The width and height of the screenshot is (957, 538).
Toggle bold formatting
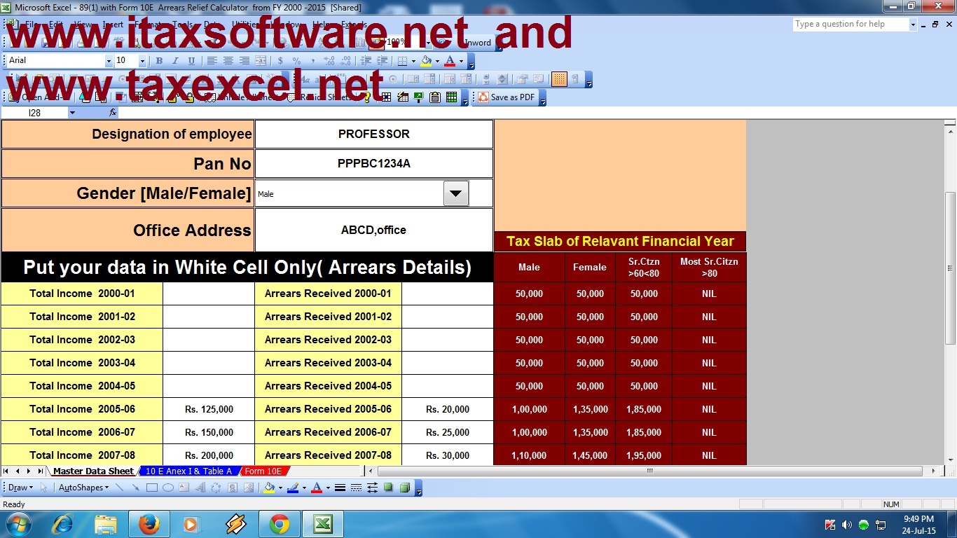coord(159,61)
